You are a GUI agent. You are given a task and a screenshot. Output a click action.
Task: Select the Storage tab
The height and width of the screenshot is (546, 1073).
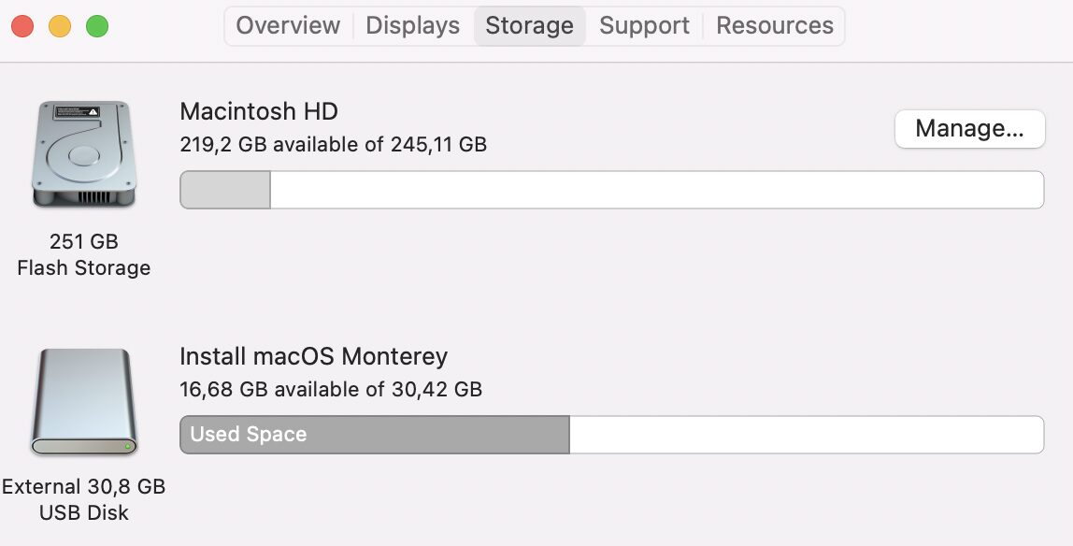(529, 25)
